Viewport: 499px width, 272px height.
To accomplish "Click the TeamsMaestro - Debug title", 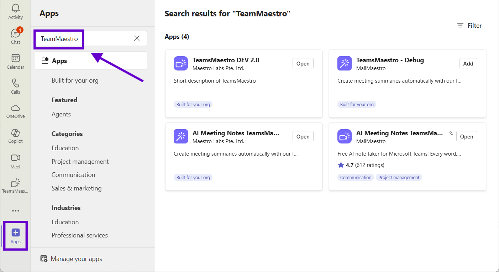I will pyautogui.click(x=390, y=60).
